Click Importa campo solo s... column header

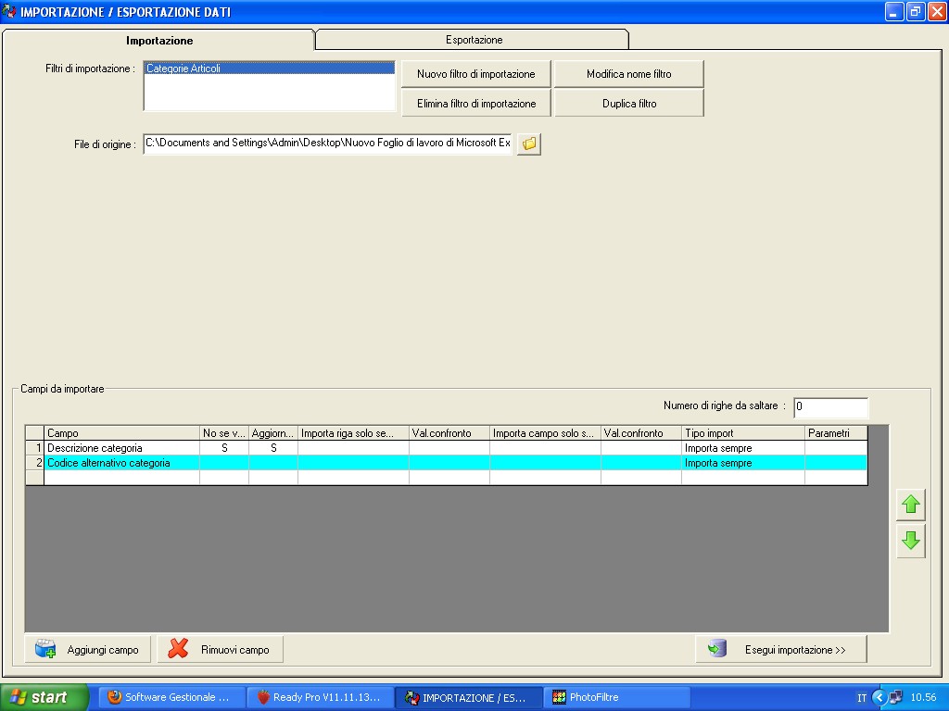click(x=545, y=433)
